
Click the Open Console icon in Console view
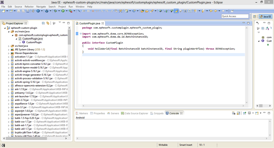[x=257, y=113]
